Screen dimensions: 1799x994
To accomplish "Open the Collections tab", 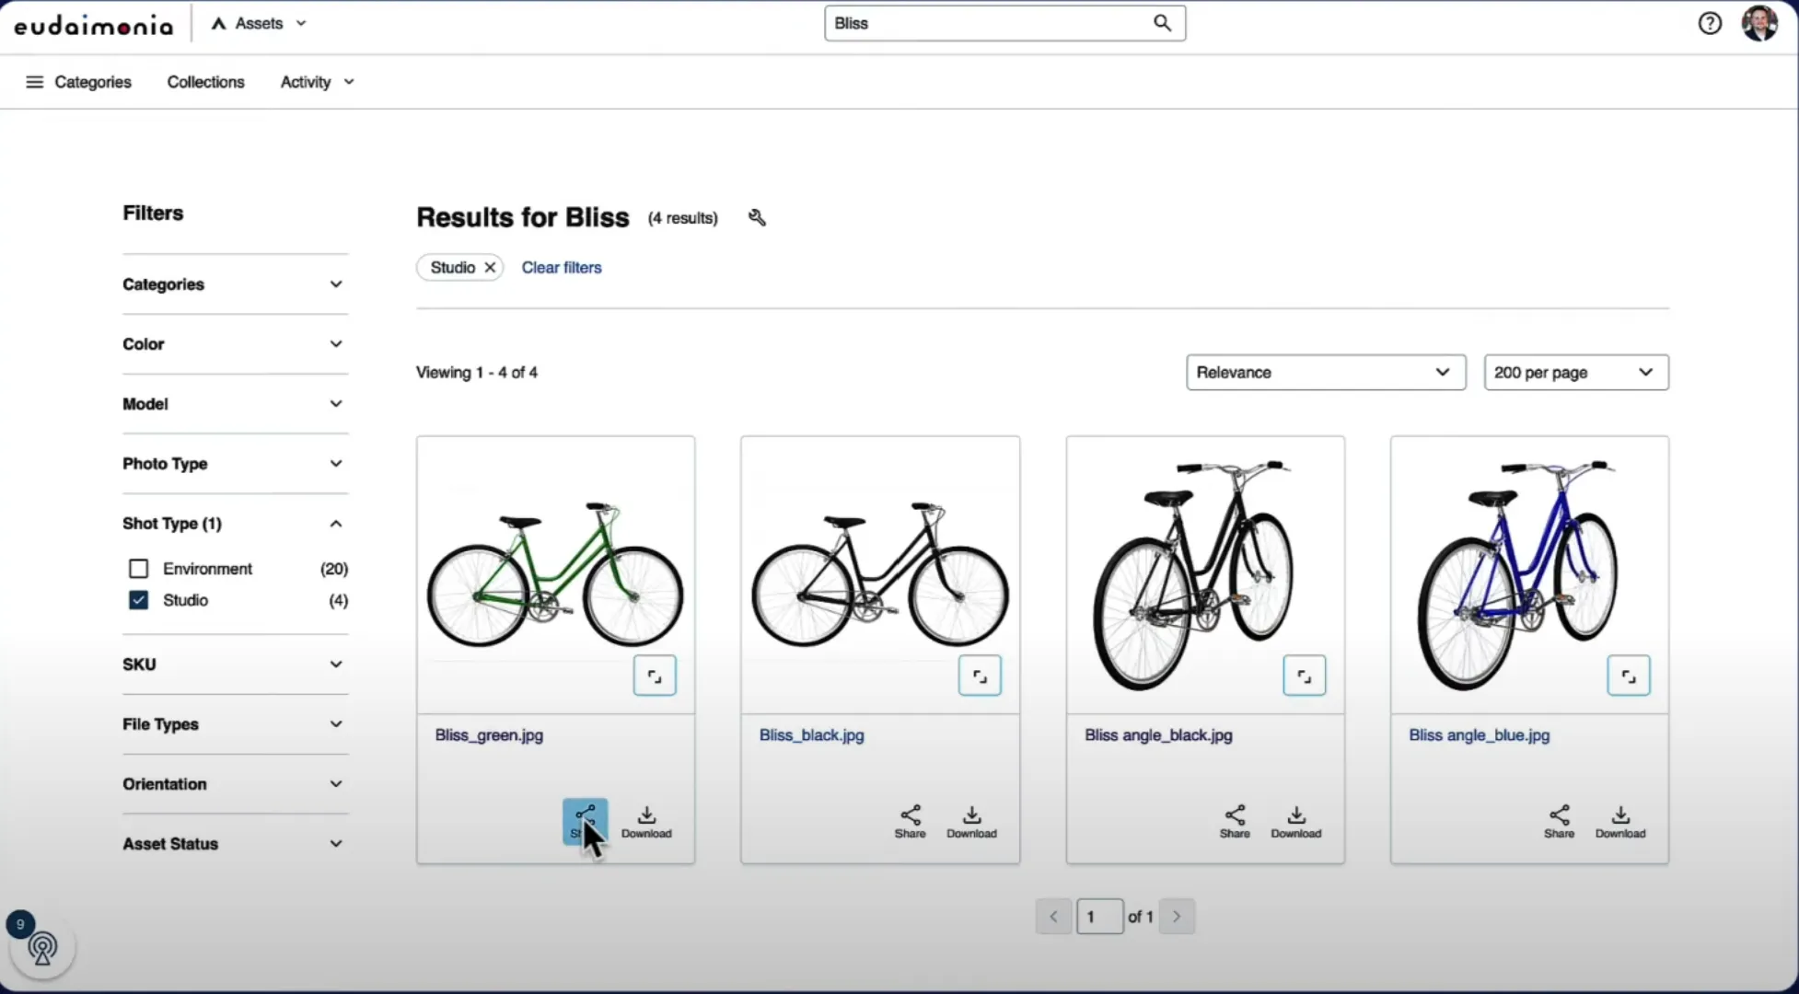I will pos(206,82).
